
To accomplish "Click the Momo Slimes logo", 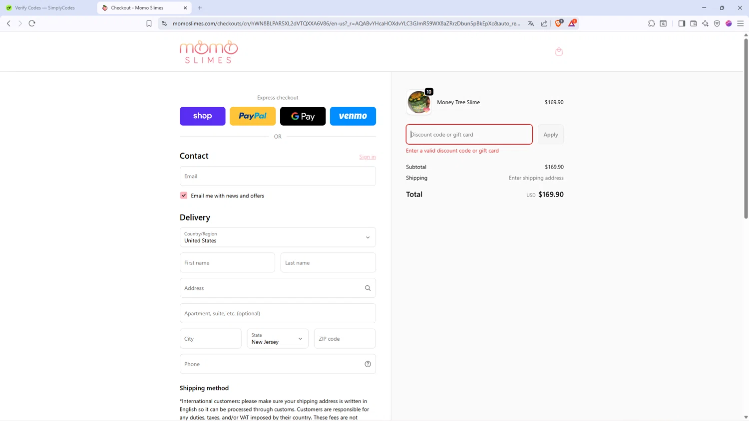I will [x=209, y=52].
